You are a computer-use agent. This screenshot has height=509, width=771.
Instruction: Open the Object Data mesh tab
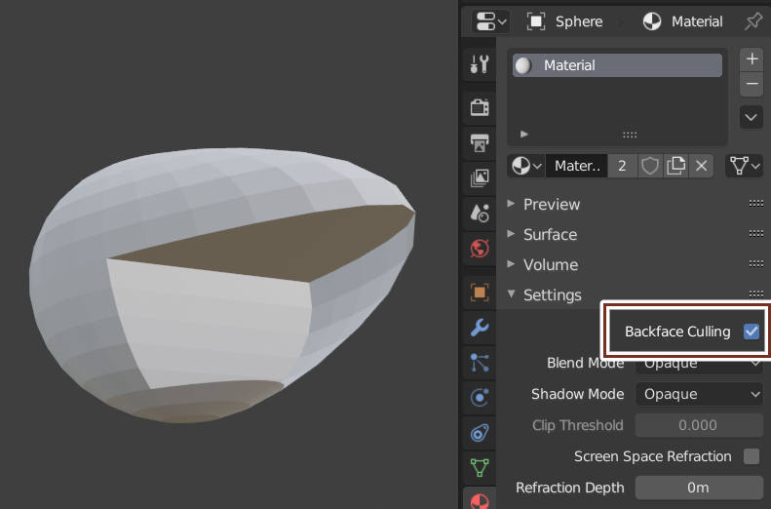(x=480, y=468)
